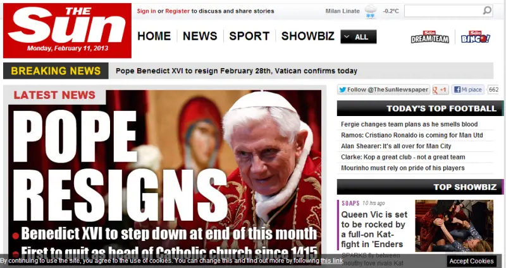Viewport: 506px width, 268px height.
Task: Click TOP SHOWBIZ header
Action: [420, 187]
